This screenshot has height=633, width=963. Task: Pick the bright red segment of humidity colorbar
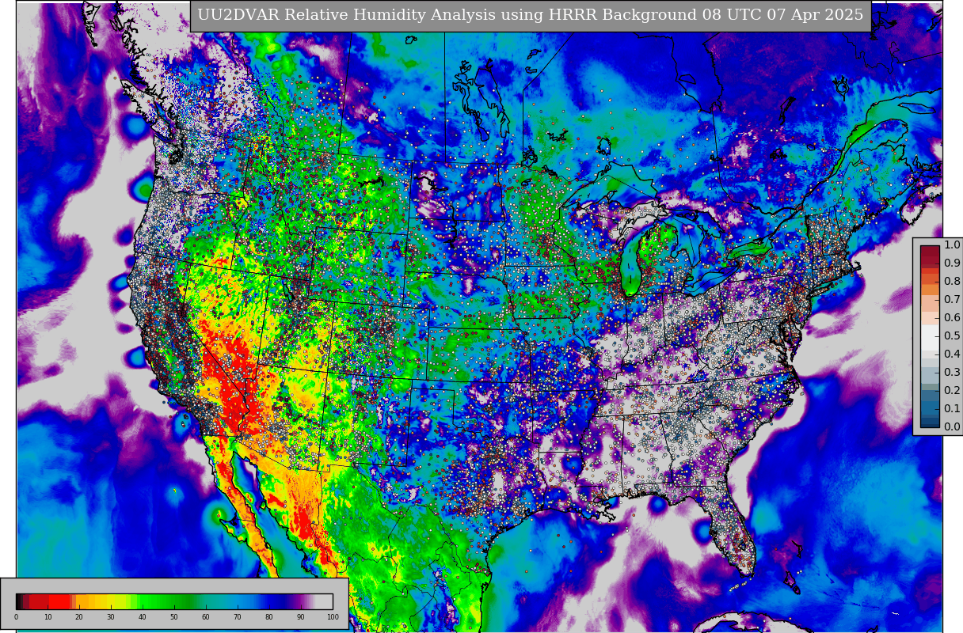pos(59,601)
